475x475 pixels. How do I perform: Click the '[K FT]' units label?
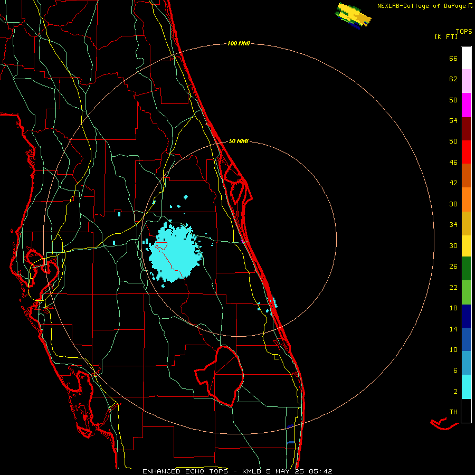coord(446,36)
